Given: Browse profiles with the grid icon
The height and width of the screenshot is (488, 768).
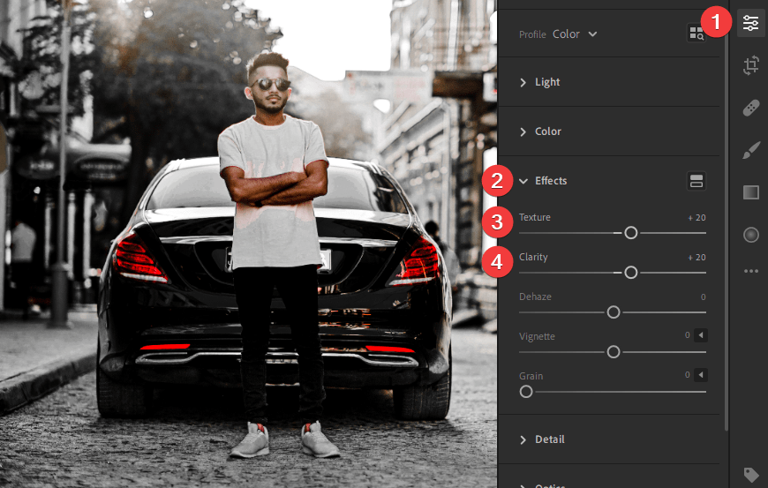Looking at the screenshot, I should pyautogui.click(x=696, y=34).
